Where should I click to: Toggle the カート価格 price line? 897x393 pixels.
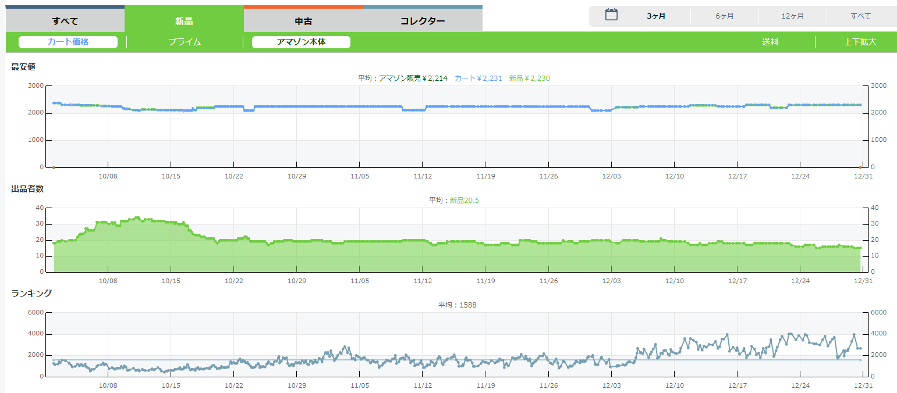tap(68, 42)
